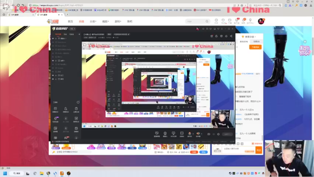The image size is (314, 177).
Task: Click the page vertical scrollbar
Action: click(313, 46)
